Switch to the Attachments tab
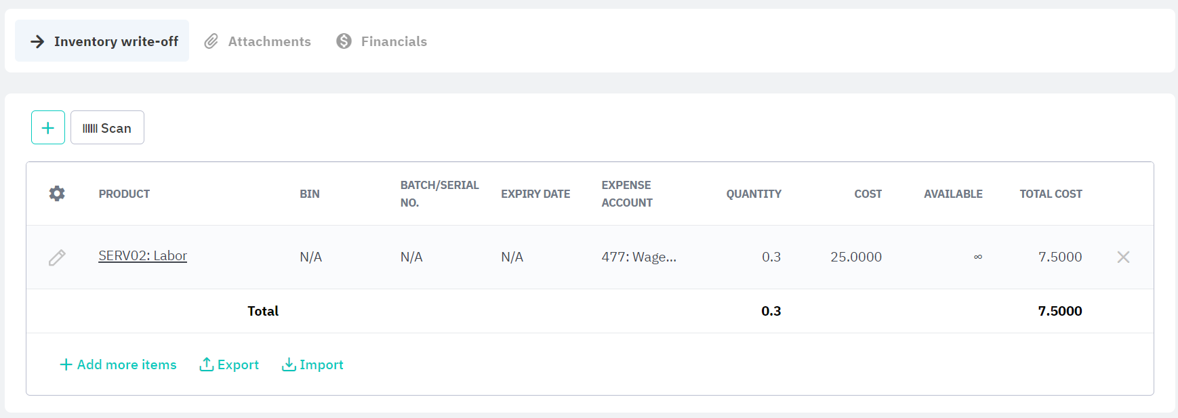Screen dimensions: 1178x418 [258, 41]
